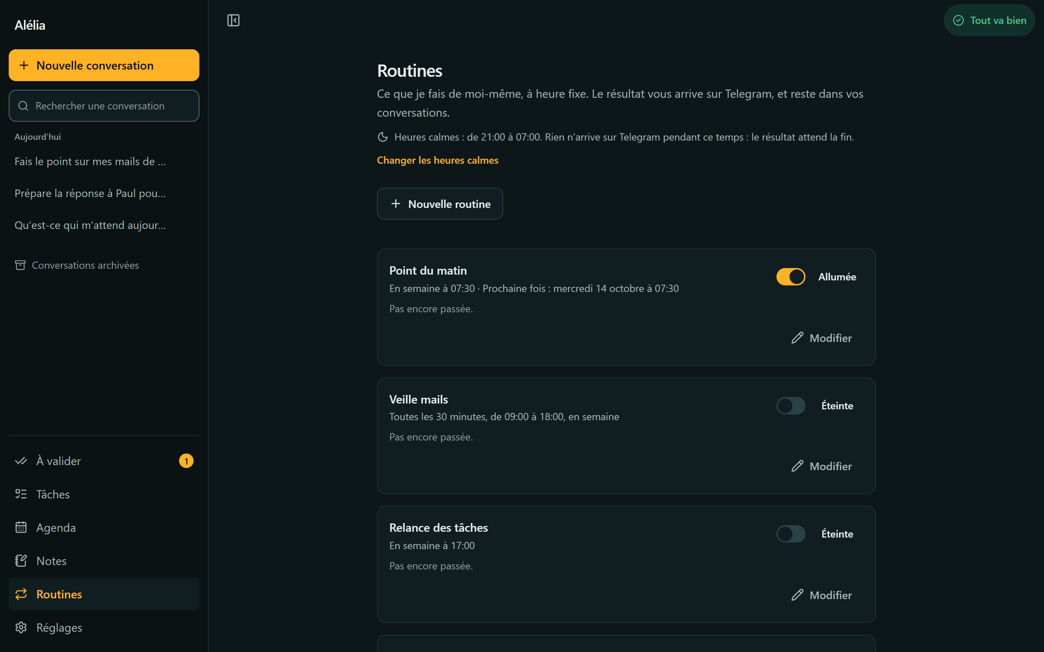Click the Allumée status label
Viewport: 1044px width, 652px height.
pos(837,277)
